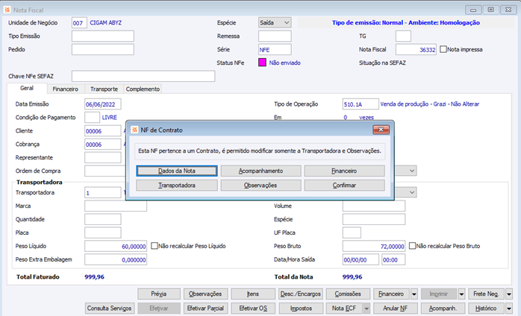521x316 pixels.
Task: Open the Nota ECF dropdown arrow
Action: pos(366,309)
